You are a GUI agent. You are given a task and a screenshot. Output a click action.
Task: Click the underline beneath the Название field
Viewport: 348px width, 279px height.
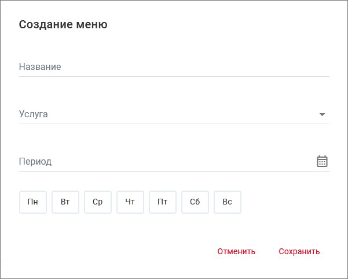point(174,76)
